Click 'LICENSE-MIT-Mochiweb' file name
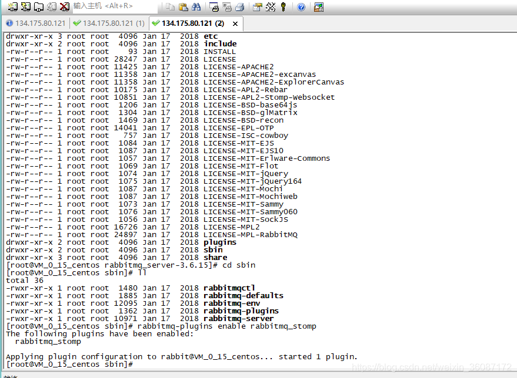Viewport: 517px width, 378px height. tap(250, 197)
